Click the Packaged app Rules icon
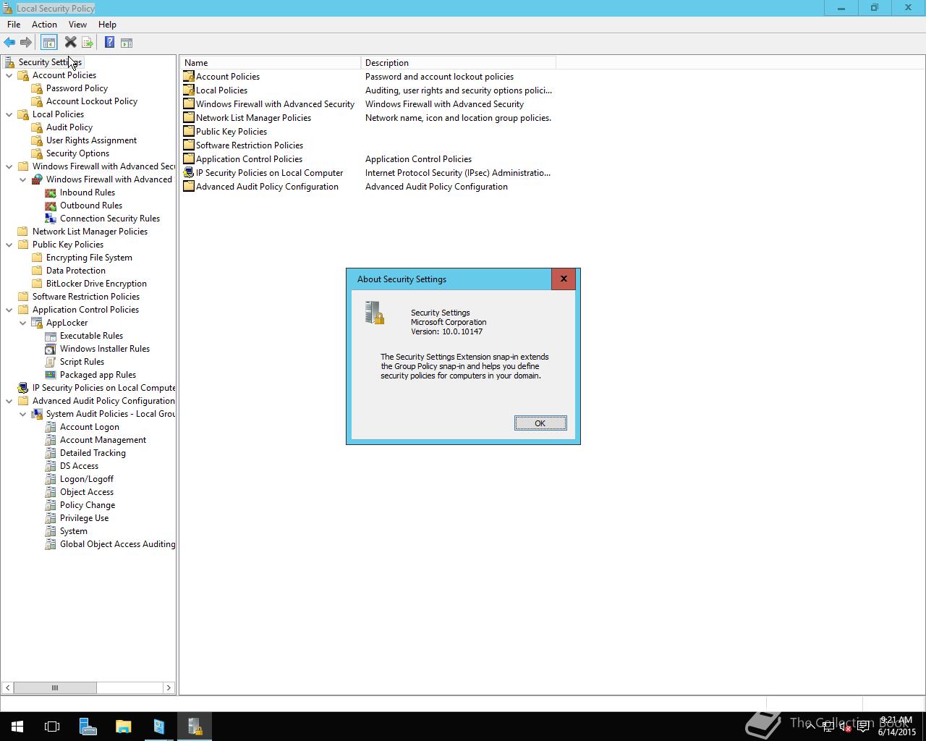Screen dimensions: 926x741 pyautogui.click(x=51, y=375)
